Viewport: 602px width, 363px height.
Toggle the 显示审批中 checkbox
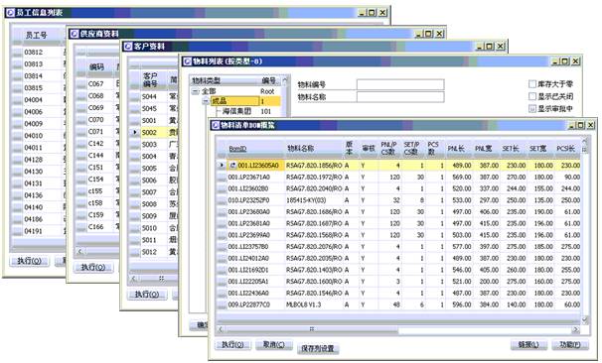click(x=532, y=109)
